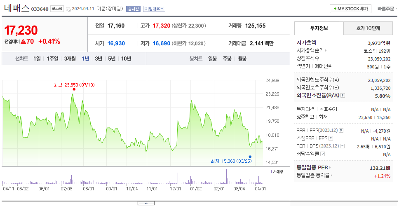
Task: Select the 10년 line chart period
Action: click(126, 59)
